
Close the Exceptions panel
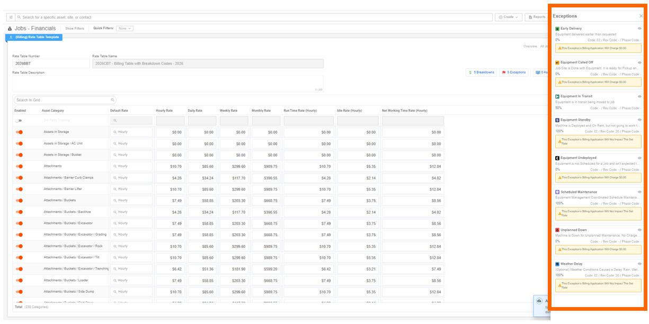pos(641,16)
